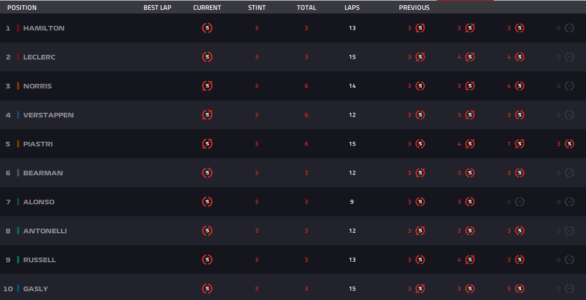Select driver name BEARMAN

click(43, 173)
